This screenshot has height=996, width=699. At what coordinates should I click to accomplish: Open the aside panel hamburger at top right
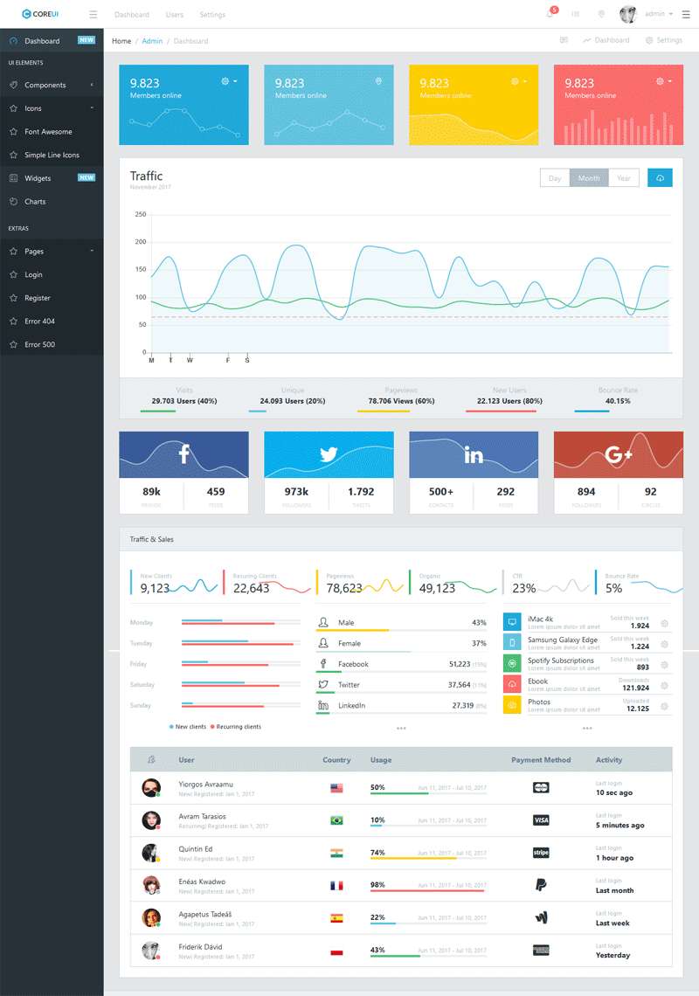(685, 14)
